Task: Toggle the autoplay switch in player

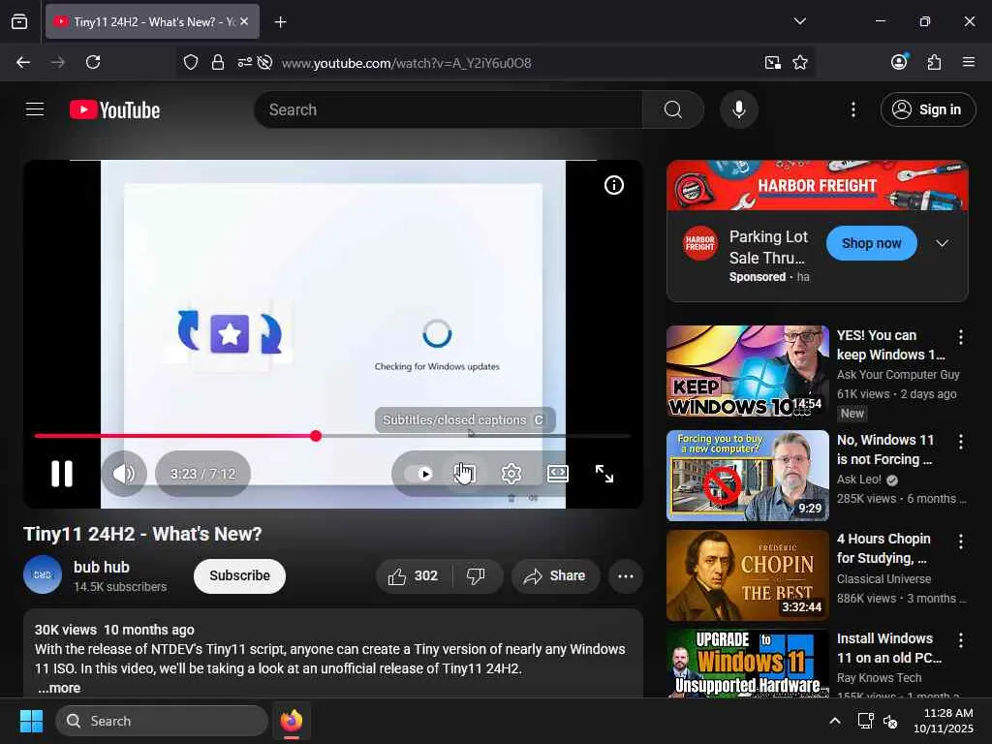Action: (x=418, y=473)
